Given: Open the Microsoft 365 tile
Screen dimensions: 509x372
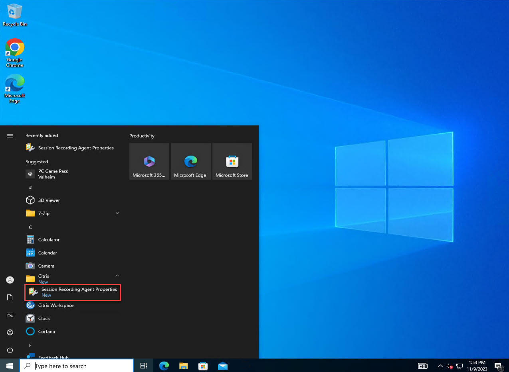Looking at the screenshot, I should (x=149, y=161).
